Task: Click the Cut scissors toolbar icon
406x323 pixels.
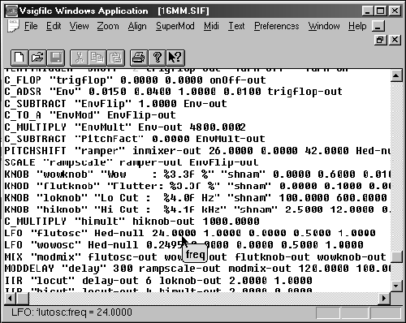Action: (x=79, y=58)
